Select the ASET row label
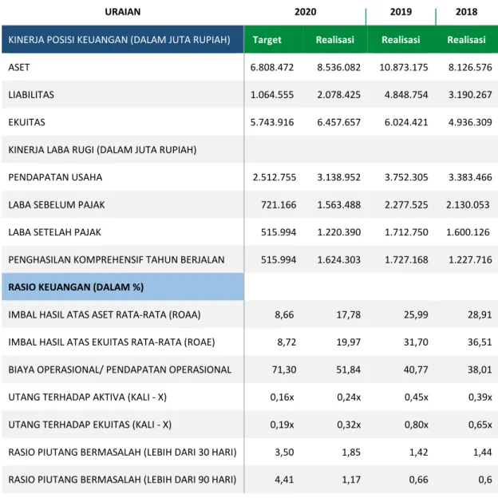 click(19, 67)
